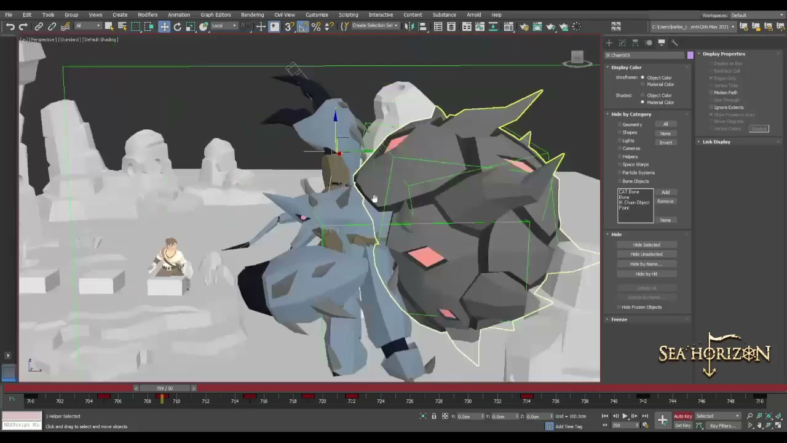The image size is (787, 443).
Task: Toggle the 3D Snaps button
Action: [x=289, y=26]
